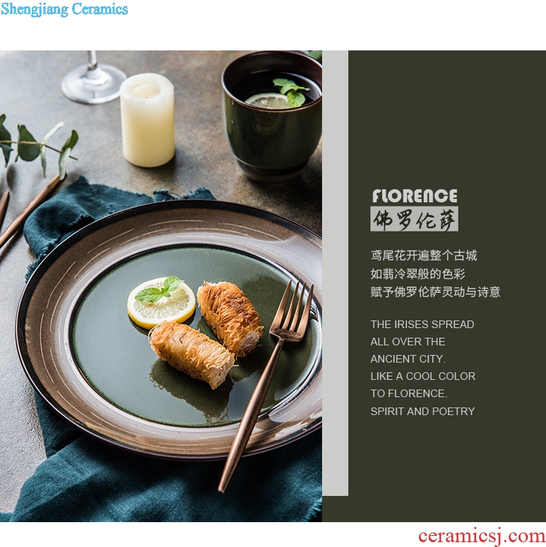Click the Chinese line 赋予佛罗伦萨灵动与诗意
Screen dimensions: 546x547
(x=435, y=291)
